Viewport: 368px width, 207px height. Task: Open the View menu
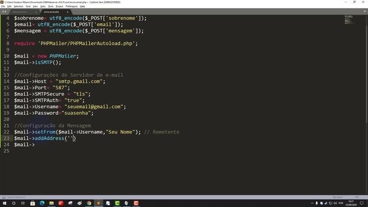[35, 6]
